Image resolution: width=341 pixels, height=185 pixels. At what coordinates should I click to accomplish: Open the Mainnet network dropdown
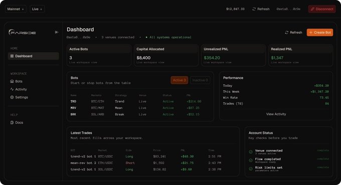(x=16, y=9)
